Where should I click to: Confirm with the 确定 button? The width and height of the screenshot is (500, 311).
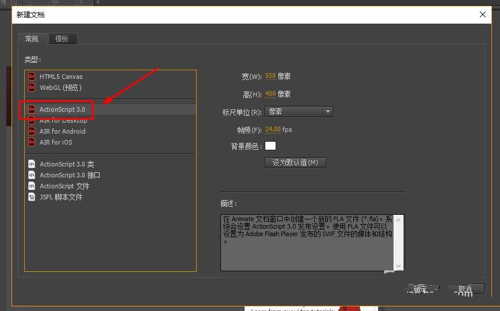tap(423, 289)
